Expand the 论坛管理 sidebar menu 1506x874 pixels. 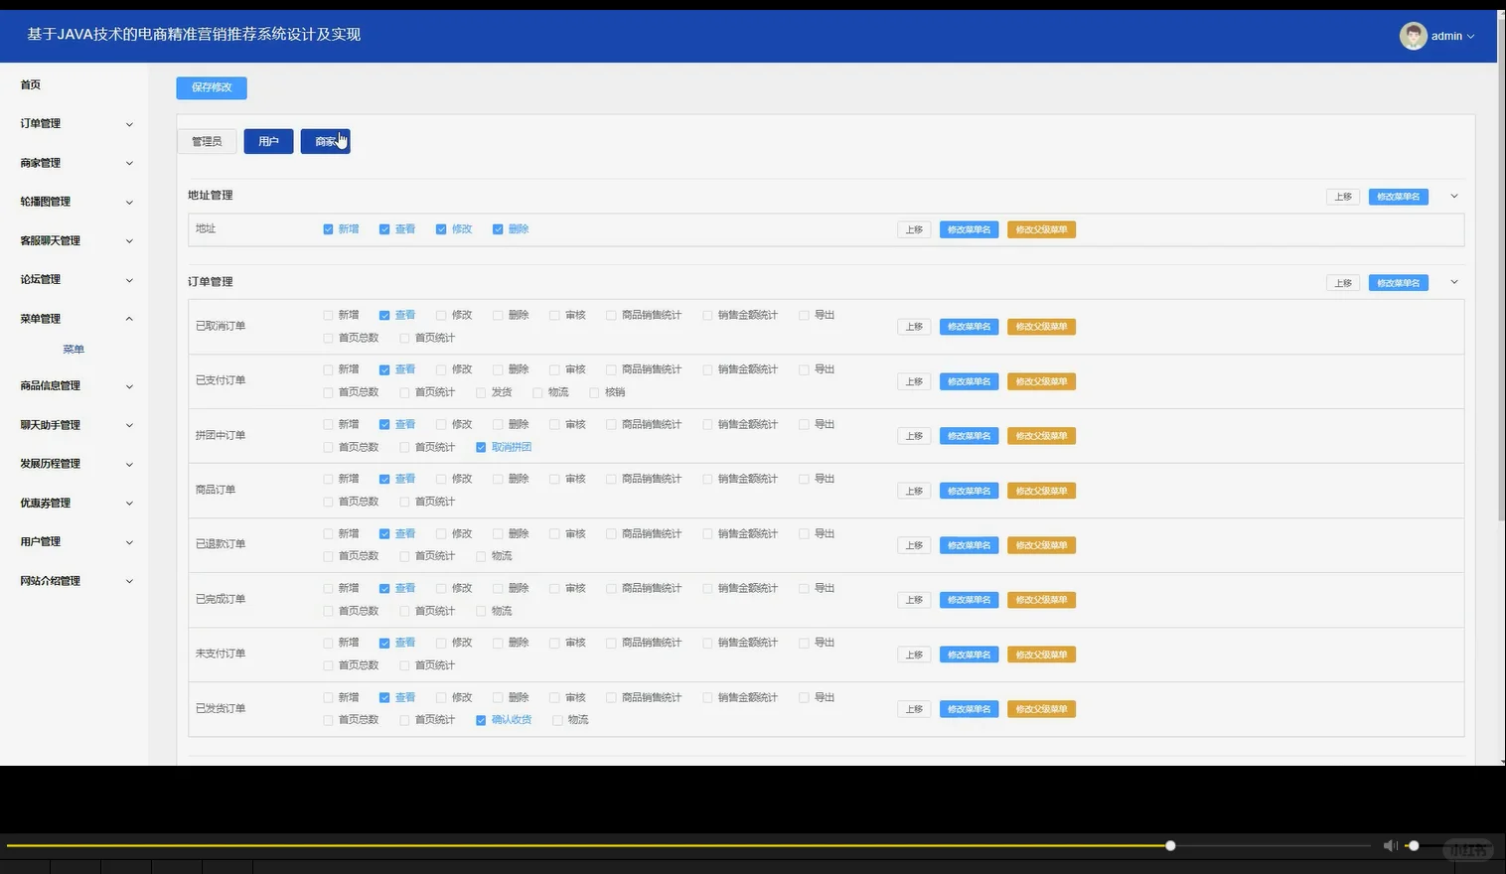[x=75, y=280]
